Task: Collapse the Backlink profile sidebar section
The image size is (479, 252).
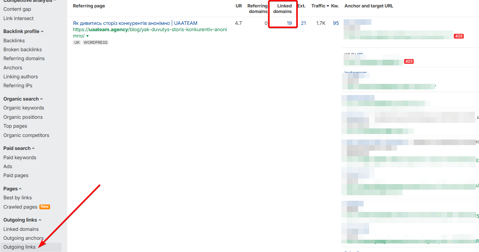Action: (x=23, y=32)
